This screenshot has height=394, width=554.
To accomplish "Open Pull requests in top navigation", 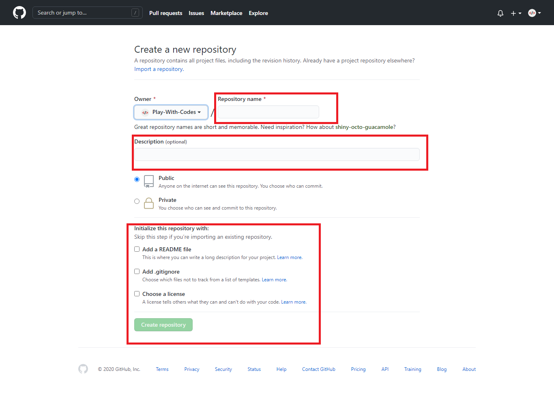I will [165, 13].
